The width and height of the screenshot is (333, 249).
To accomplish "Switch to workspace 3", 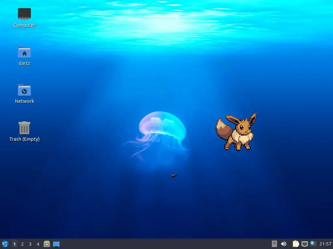I will click(30, 244).
